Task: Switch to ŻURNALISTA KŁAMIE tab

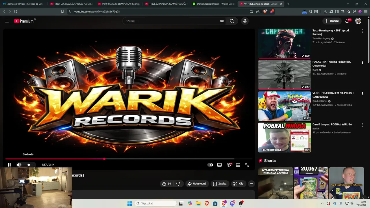Action: [166, 4]
